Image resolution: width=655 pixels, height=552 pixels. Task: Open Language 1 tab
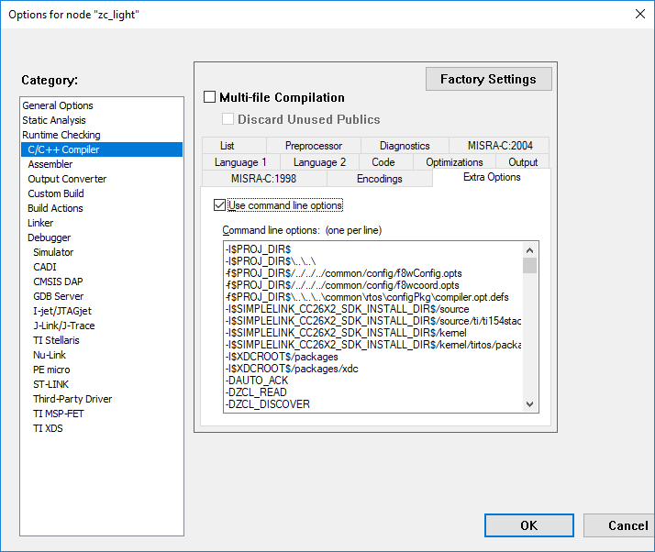click(240, 162)
